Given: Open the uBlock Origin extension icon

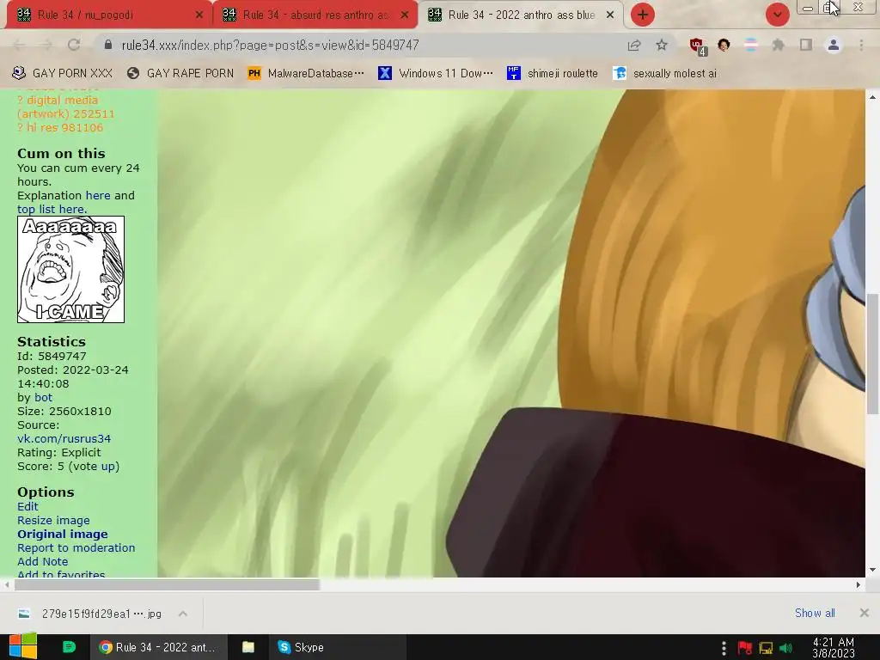Looking at the screenshot, I should pos(697,46).
